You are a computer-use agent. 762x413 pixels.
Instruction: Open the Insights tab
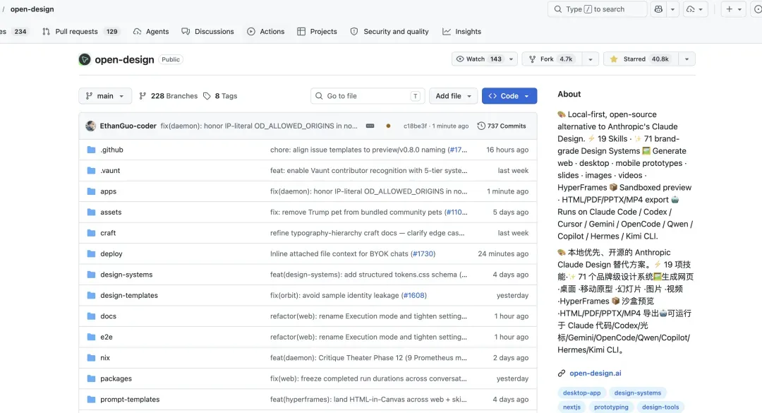pos(461,31)
